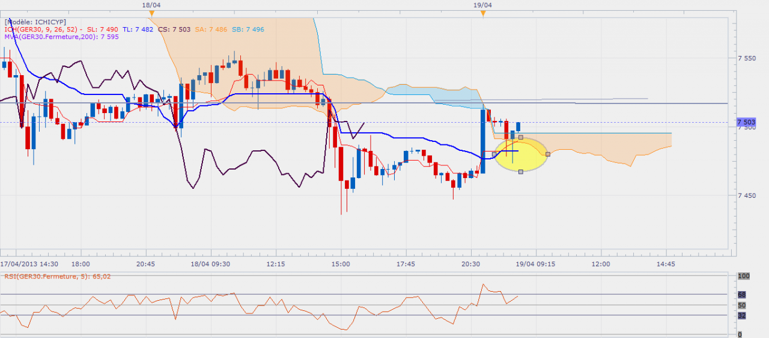Grab the top handle of the yellow ellipse
769x338 pixels.
(x=521, y=138)
